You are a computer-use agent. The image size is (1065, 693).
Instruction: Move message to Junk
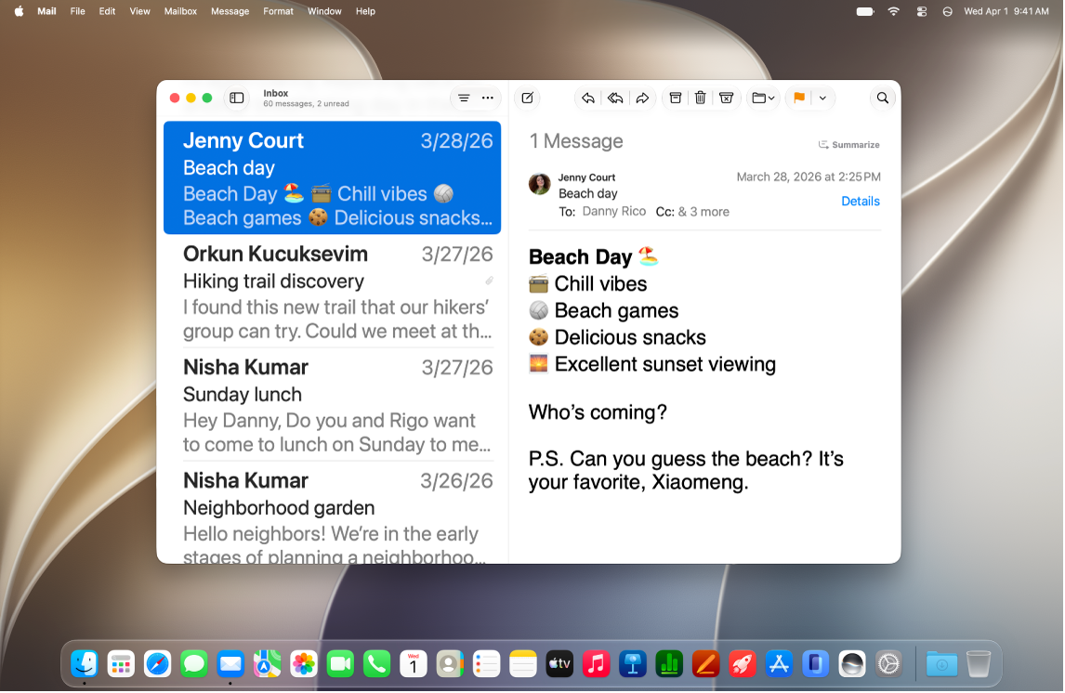click(726, 98)
